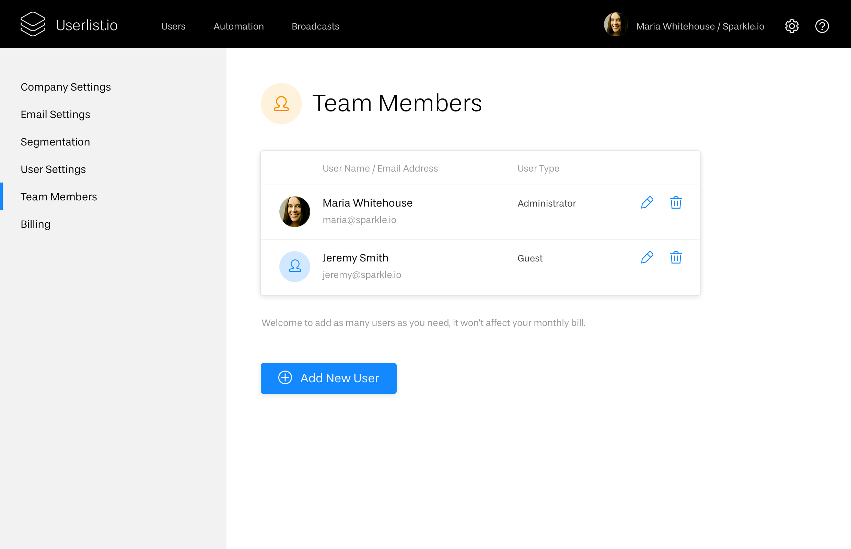Select Jeremy Smith's blue avatar placeholder
851x549 pixels.
click(294, 266)
